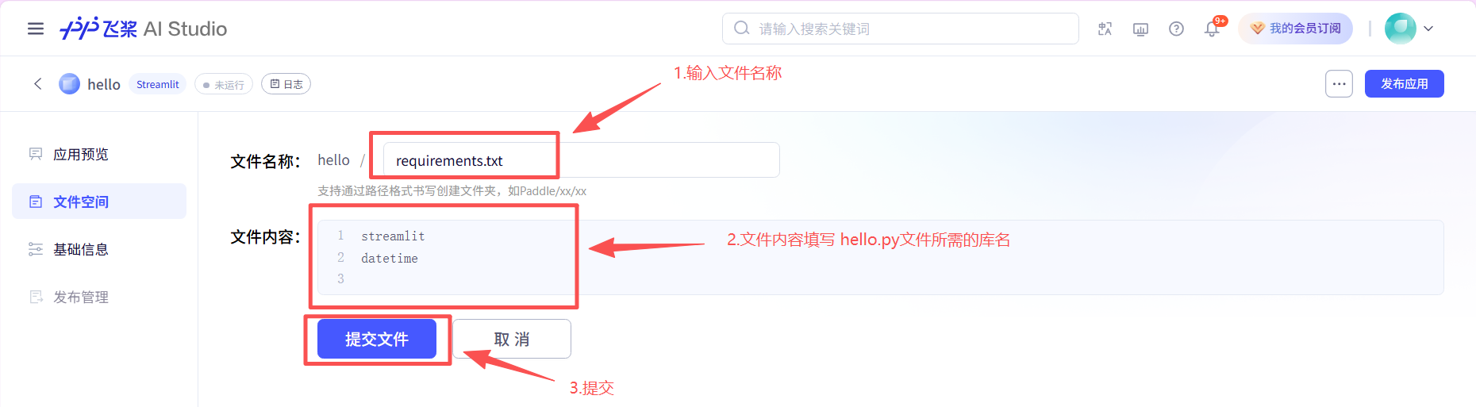Screen dimensions: 1476x407
Task: Expand the user avatar dropdown arrow
Action: pos(1428,29)
